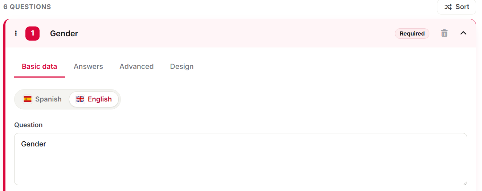
Task: Open the Answers tab
Action: point(88,66)
